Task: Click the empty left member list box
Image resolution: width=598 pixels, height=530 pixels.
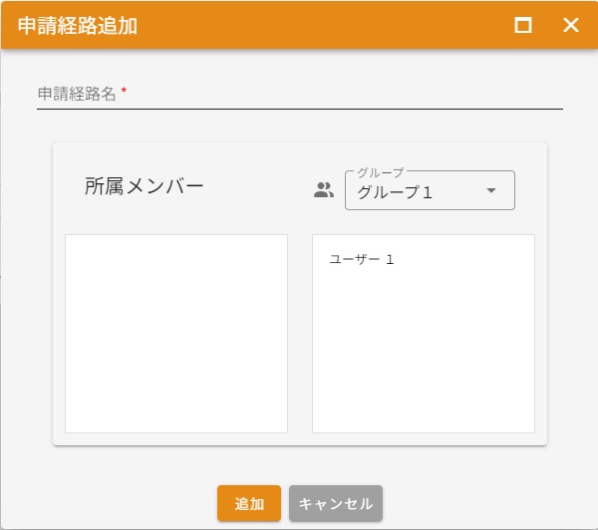Action: (176, 334)
